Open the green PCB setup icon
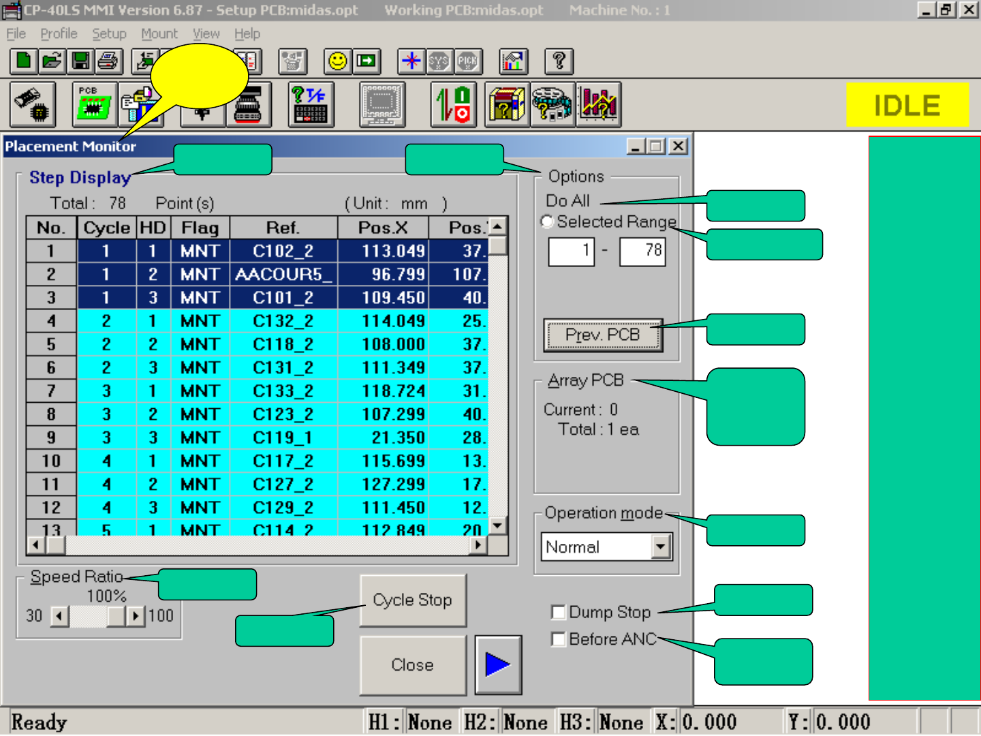Image resolution: width=981 pixels, height=736 pixels. click(94, 105)
